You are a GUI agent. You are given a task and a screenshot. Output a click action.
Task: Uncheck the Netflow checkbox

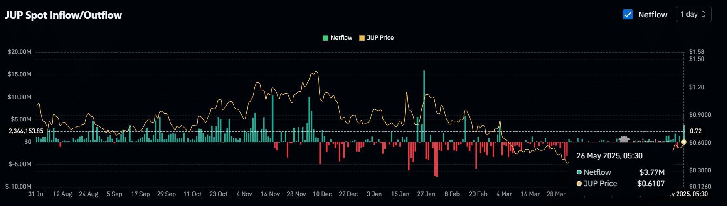point(628,15)
